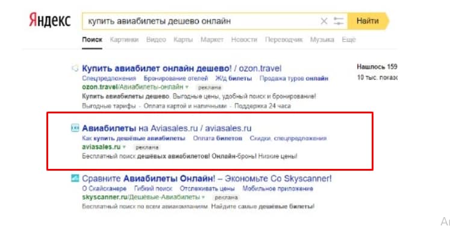Viewport: 450px width, 228px height.
Task: Click the реклама label under ozon.travel
Action: [210, 87]
